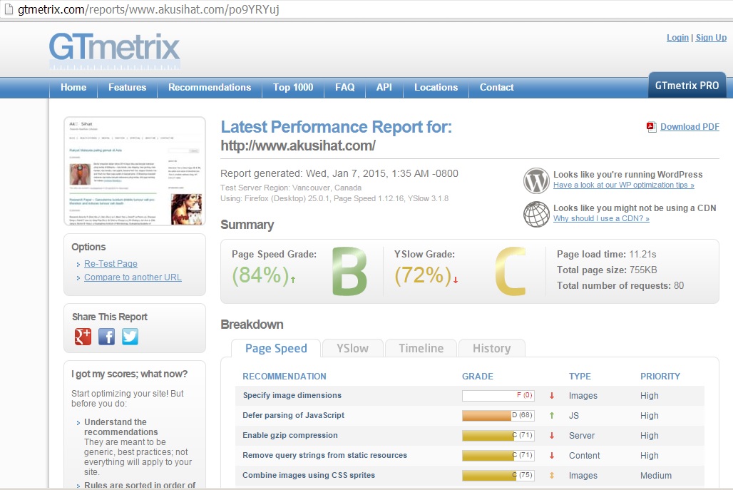
Task: Click the Page Speed (84%) score
Action: click(x=260, y=275)
